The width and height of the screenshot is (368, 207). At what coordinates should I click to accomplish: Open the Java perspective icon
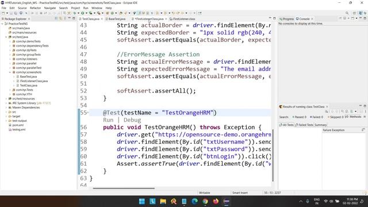click(361, 13)
